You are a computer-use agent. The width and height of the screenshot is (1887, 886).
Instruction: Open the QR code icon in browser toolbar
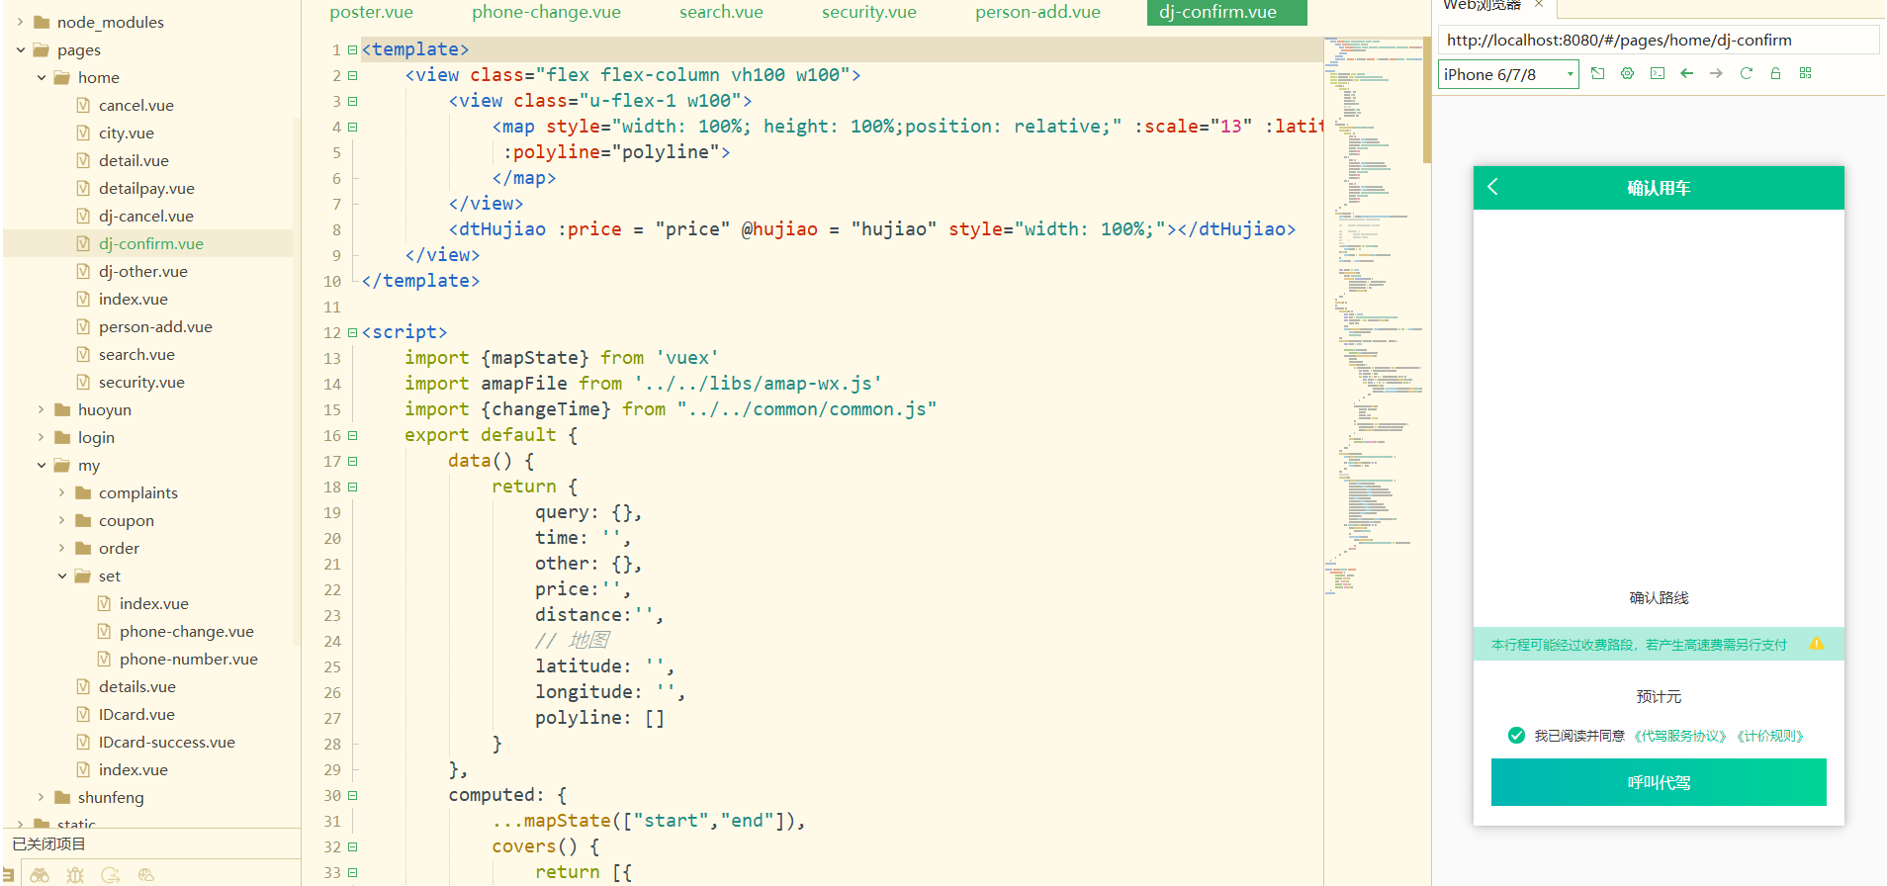click(x=1805, y=74)
